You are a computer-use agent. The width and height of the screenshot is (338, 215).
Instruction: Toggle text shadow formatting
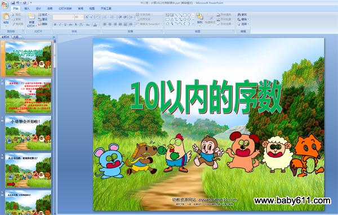(x=75, y=25)
